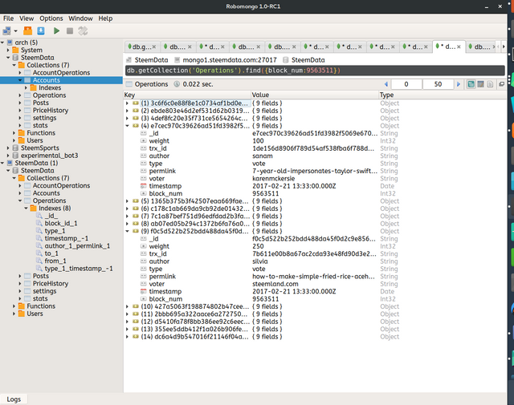The width and height of the screenshot is (514, 405).
Task: Collapse result document (4) e7cec970c39626...
Action: (127, 126)
